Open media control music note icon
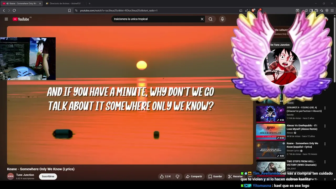 click(x=306, y=10)
